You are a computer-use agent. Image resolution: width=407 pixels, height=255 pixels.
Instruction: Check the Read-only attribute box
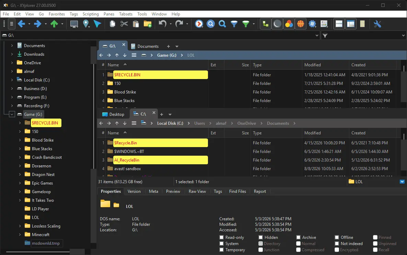coord(221,237)
